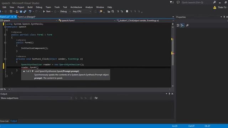Open the Debug configuration dropdown

[65, 11]
